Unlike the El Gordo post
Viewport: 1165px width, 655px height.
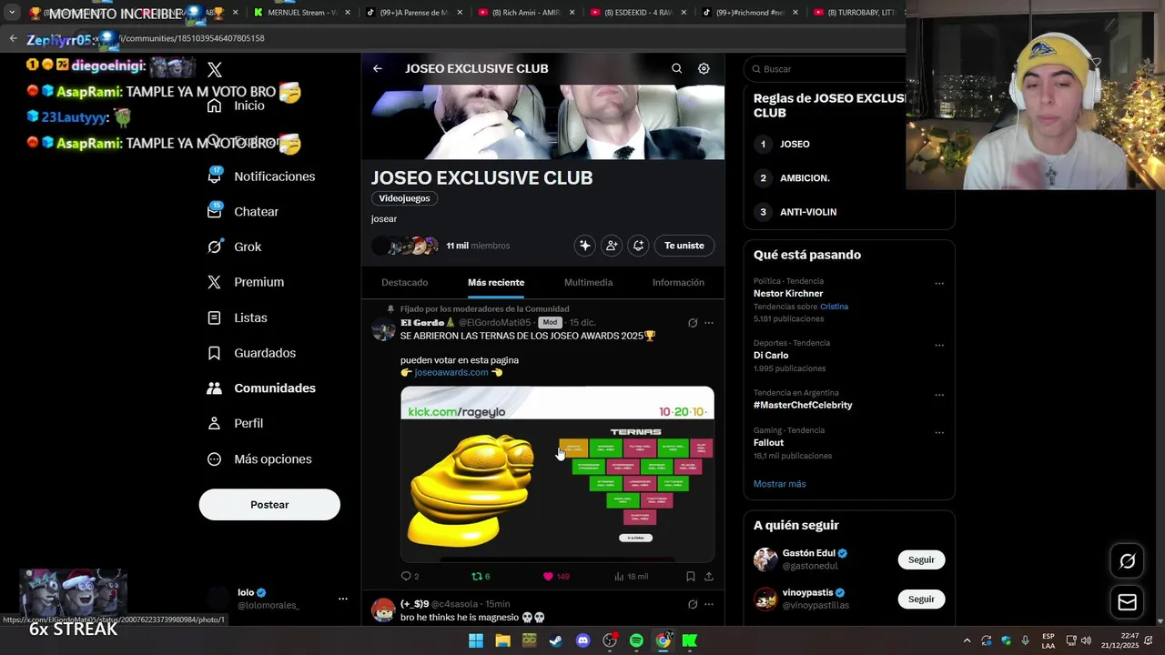(555, 576)
